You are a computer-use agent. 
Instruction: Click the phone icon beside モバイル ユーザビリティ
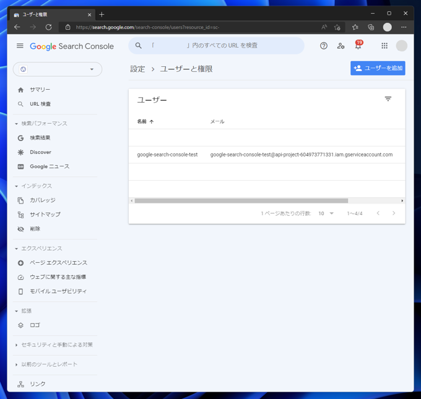coord(20,291)
